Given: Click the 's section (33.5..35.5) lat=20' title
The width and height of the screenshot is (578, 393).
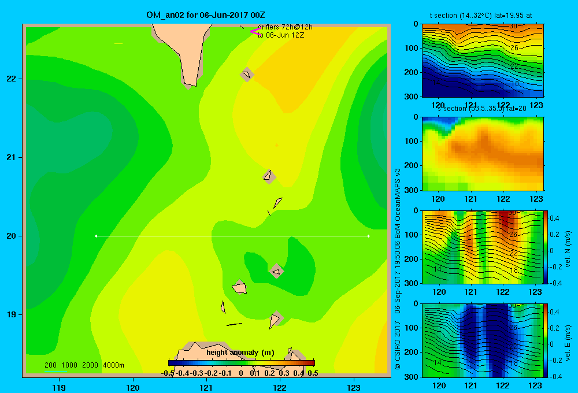Looking at the screenshot, I should point(482,109).
